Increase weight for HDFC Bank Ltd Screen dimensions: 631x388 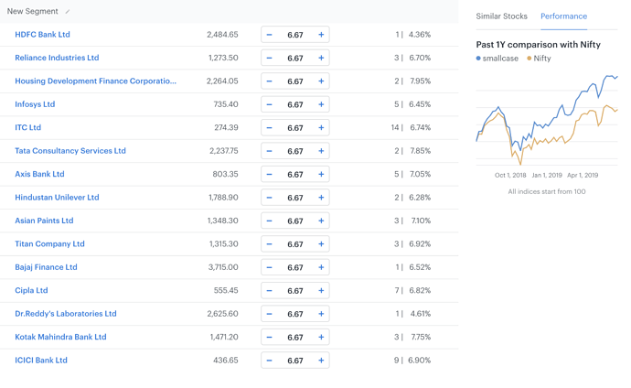pos(321,35)
